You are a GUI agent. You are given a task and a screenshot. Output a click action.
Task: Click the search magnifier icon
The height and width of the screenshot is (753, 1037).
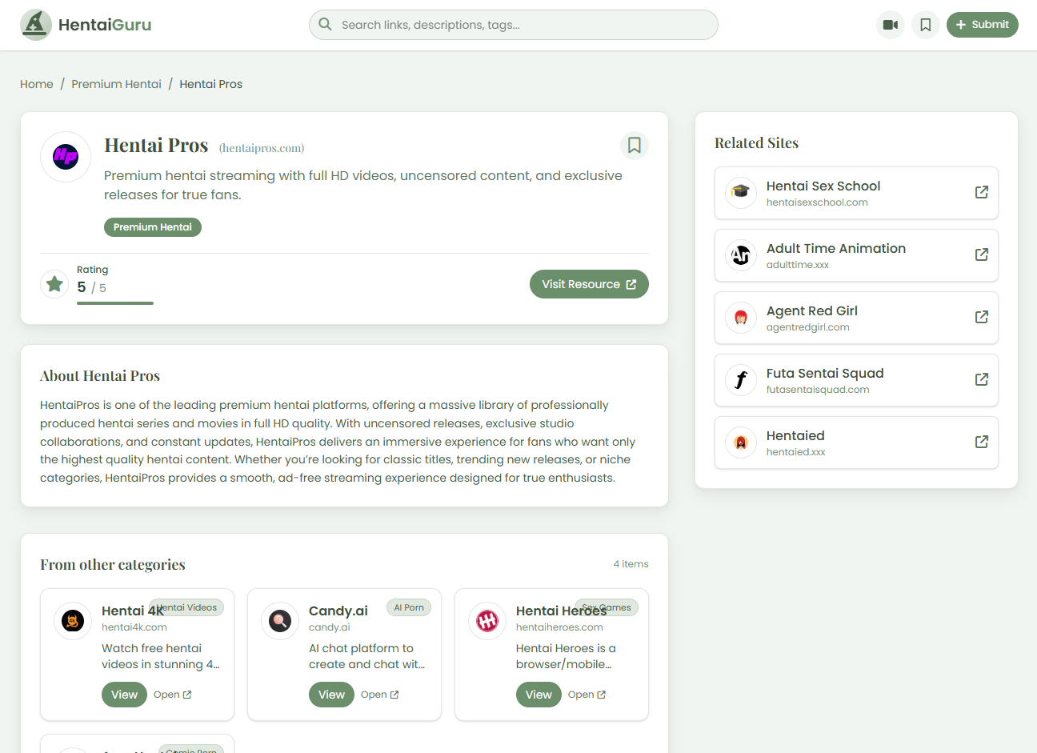[325, 25]
